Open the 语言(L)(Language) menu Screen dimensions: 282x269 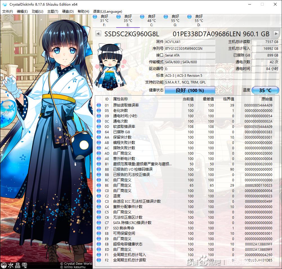coord(108,12)
